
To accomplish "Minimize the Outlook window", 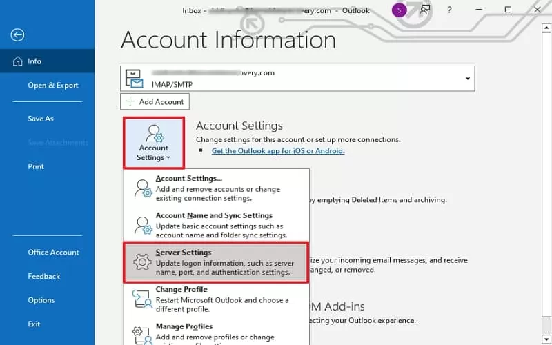I will [479, 10].
